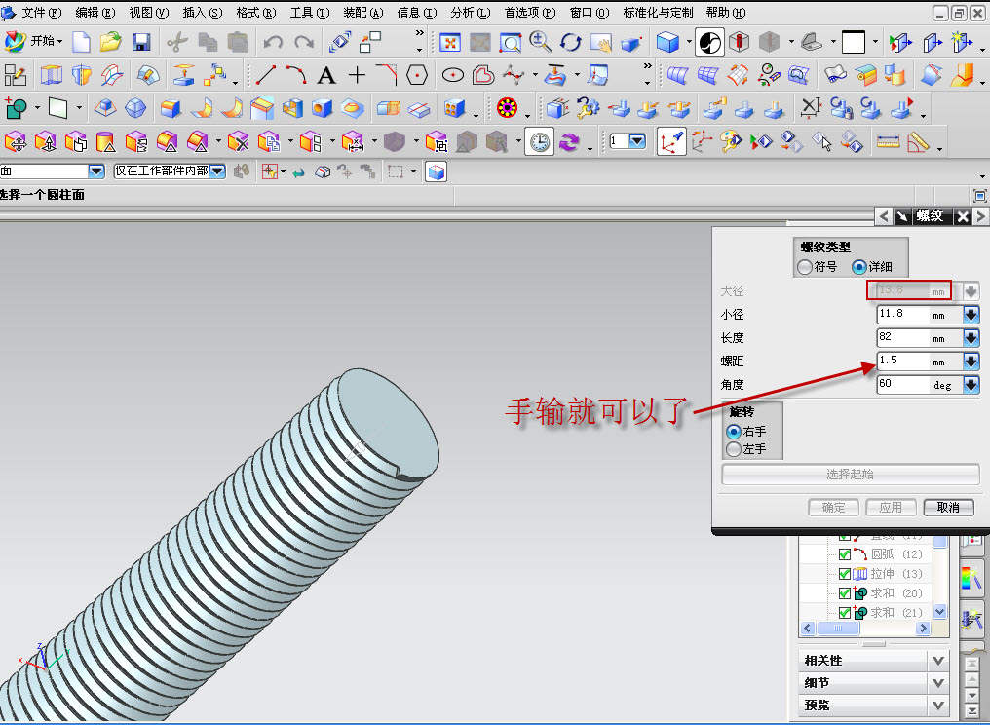Click the WCS orientation icon
This screenshot has height=725, width=990.
[671, 141]
